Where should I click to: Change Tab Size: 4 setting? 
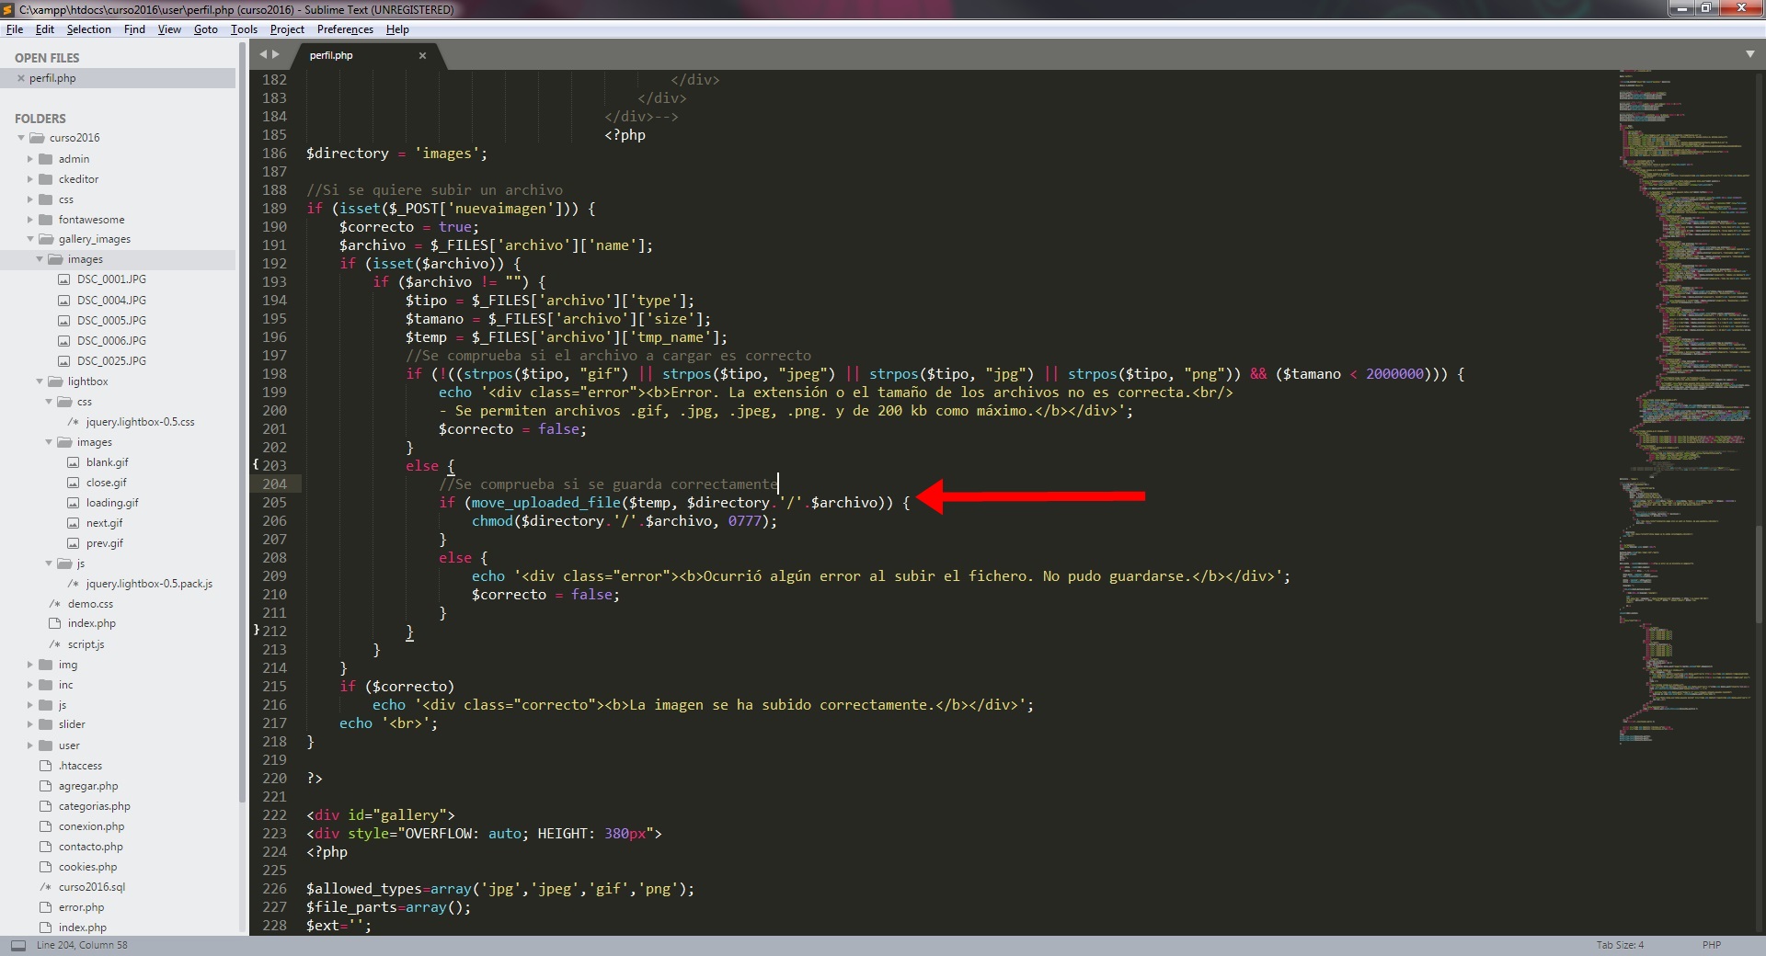pyautogui.click(x=1619, y=945)
